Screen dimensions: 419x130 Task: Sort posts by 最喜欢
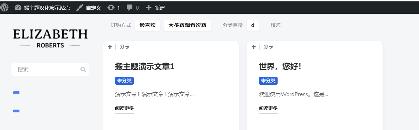click(148, 25)
